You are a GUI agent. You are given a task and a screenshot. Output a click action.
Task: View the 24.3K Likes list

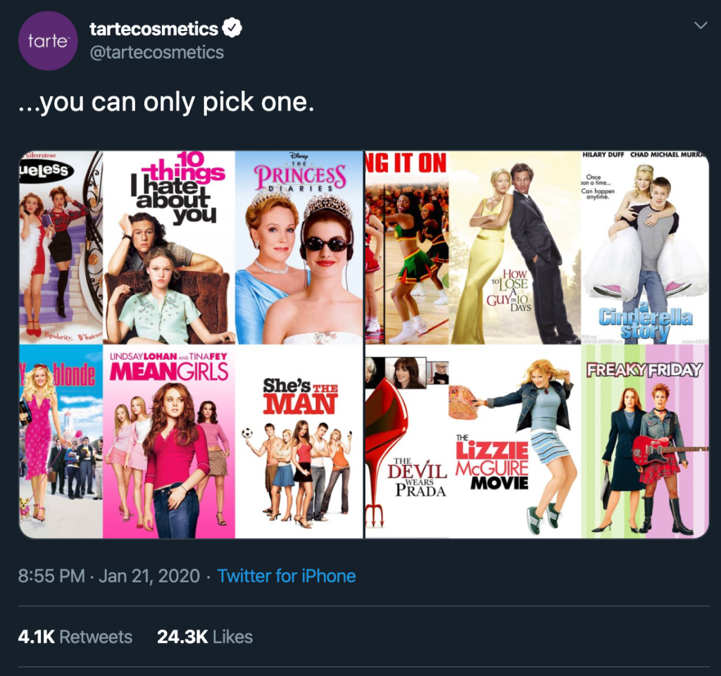coord(204,637)
